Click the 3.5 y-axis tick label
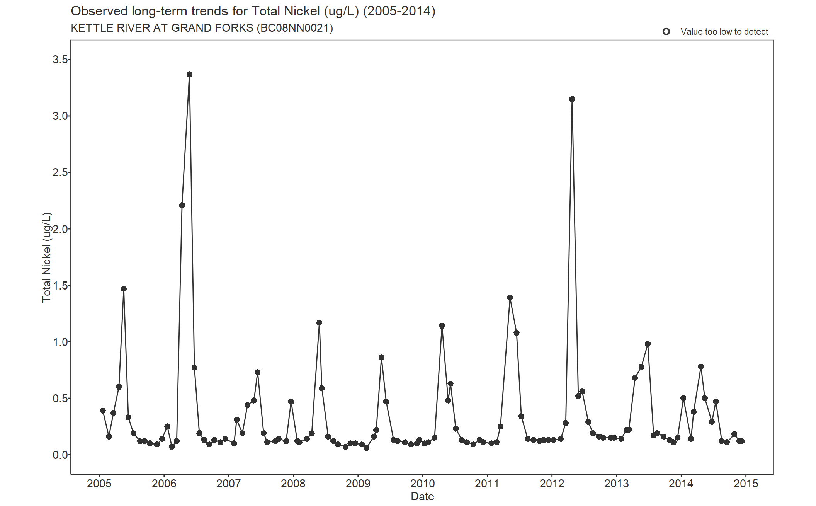 pyautogui.click(x=60, y=60)
